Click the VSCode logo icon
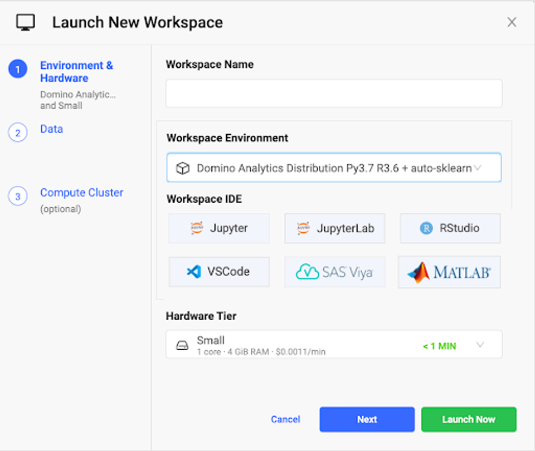This screenshot has height=451, width=535. (x=194, y=272)
